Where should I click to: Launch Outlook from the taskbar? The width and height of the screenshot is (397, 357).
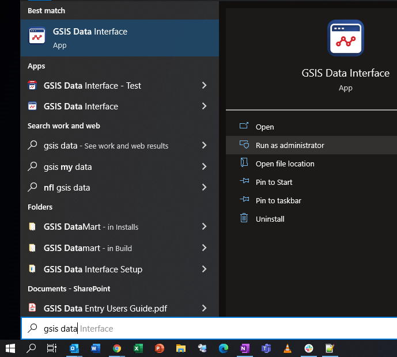coord(74,348)
